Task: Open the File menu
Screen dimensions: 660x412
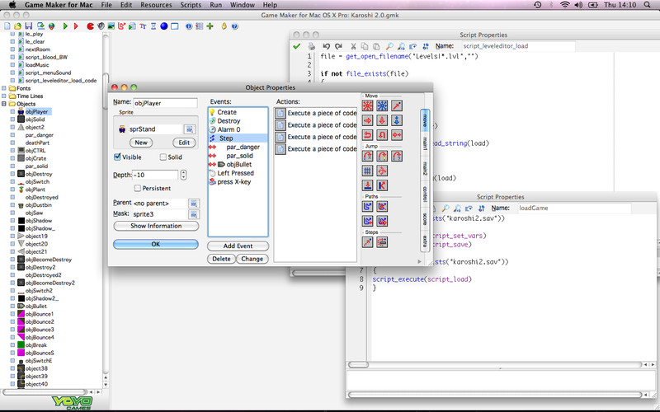Action: 106,5
